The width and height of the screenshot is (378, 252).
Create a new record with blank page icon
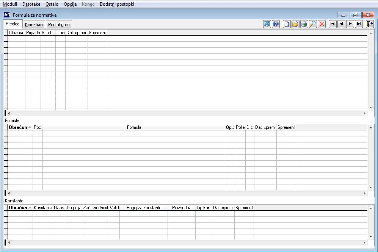coord(287,24)
